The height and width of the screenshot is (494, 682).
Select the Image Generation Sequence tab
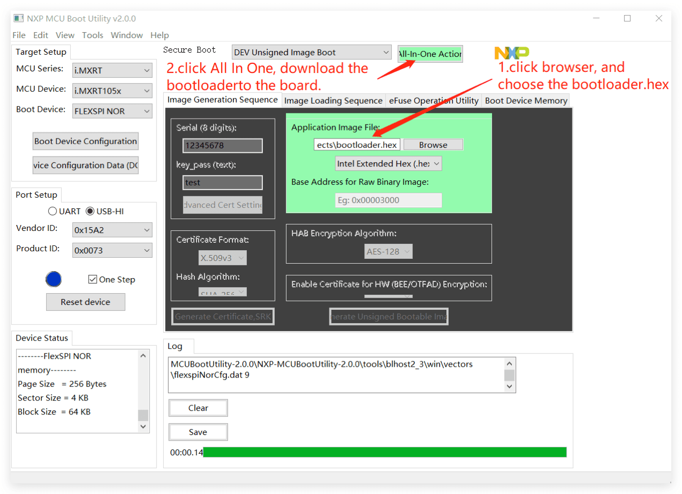click(x=223, y=99)
